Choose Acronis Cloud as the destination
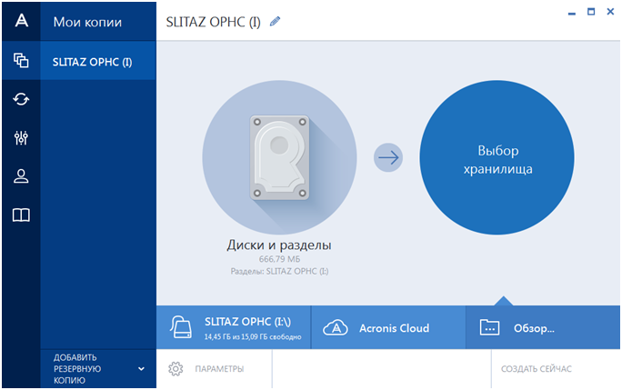Viewport: 622px width, 390px height. click(388, 327)
